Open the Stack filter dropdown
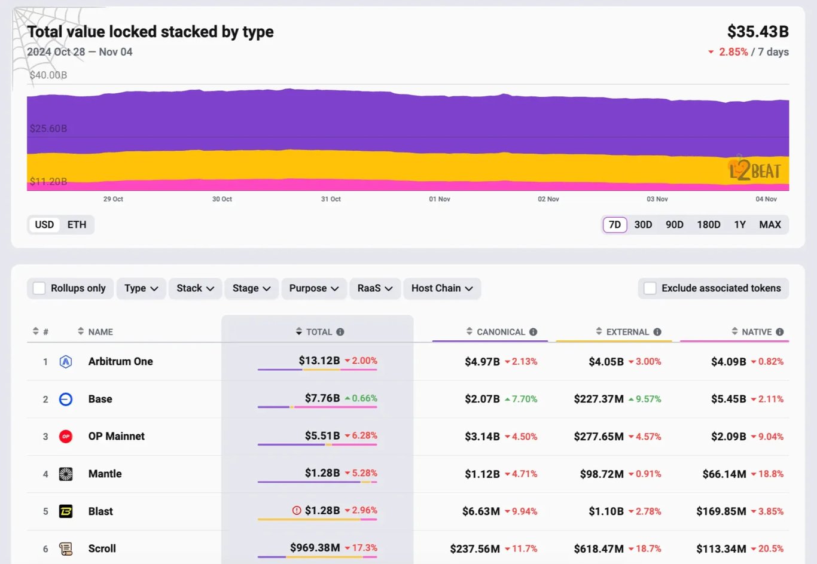This screenshot has width=817, height=564. 195,288
